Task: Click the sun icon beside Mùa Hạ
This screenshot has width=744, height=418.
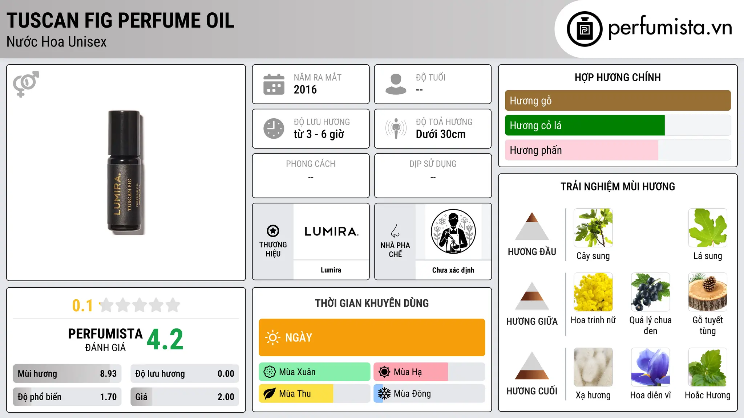Action: pyautogui.click(x=384, y=372)
